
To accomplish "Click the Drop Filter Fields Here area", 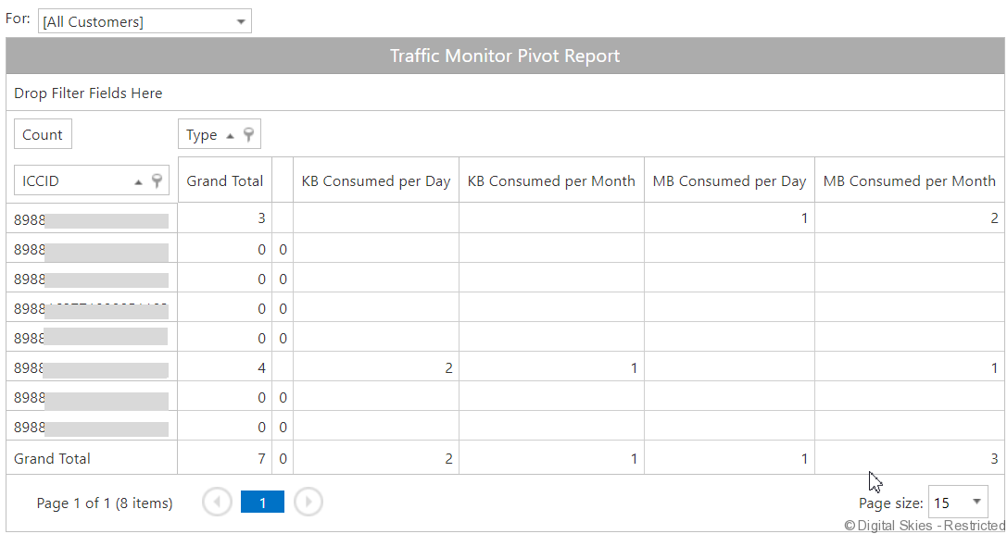I will tap(88, 93).
